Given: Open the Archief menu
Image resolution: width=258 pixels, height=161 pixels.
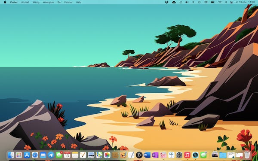Looking at the screenshot, I should tap(25, 2).
